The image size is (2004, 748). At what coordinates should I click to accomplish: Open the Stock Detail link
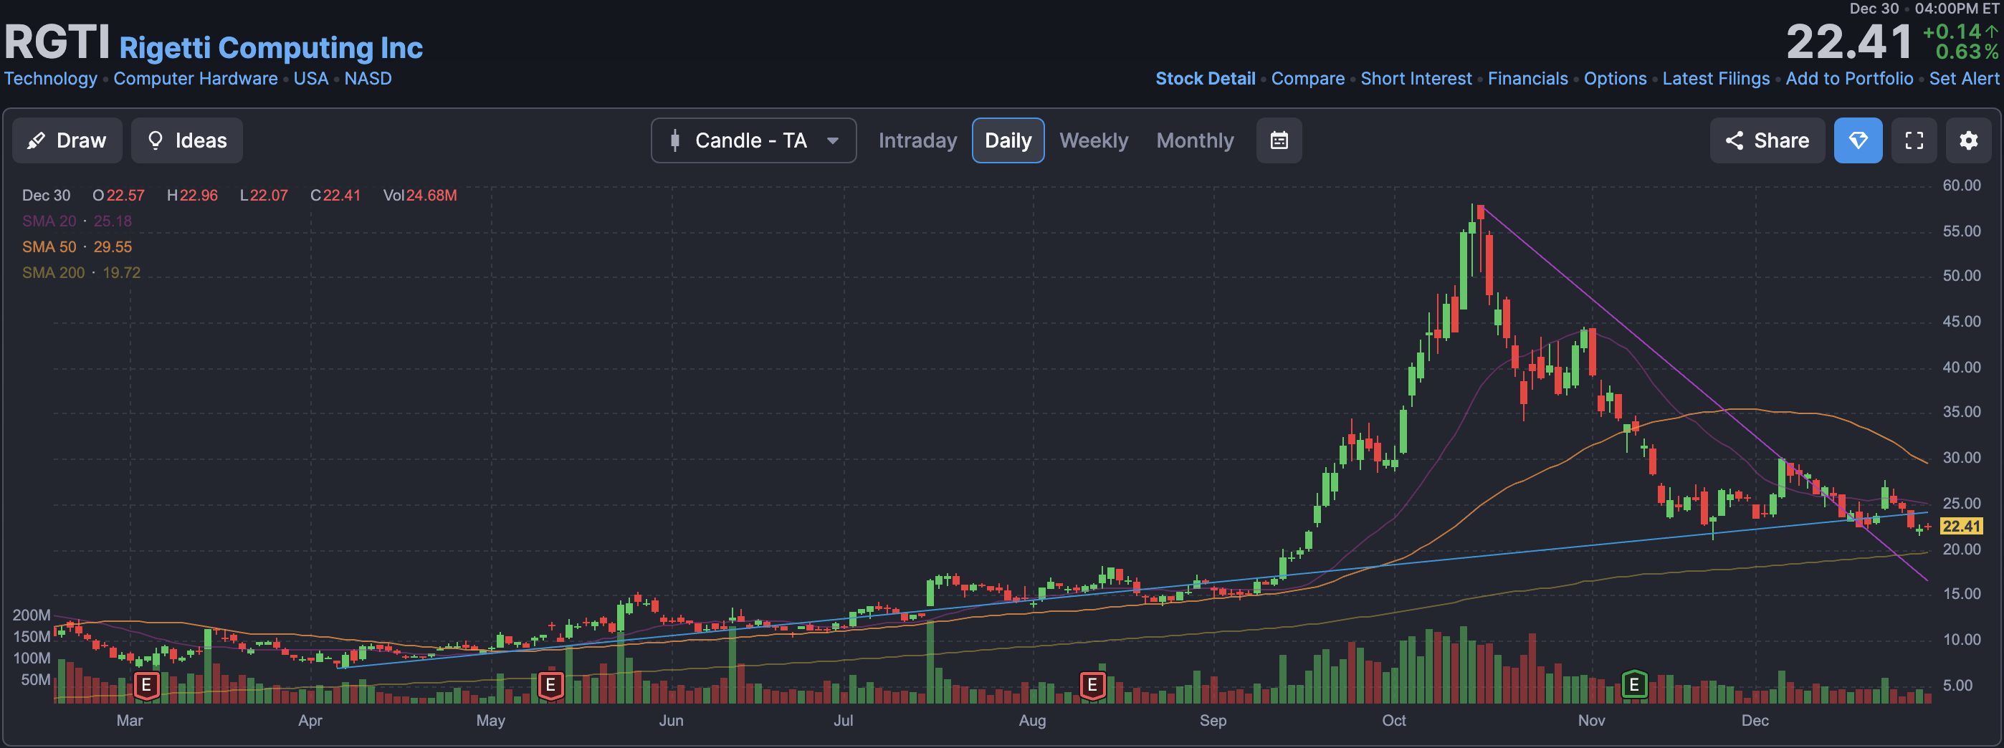[x=1205, y=79]
